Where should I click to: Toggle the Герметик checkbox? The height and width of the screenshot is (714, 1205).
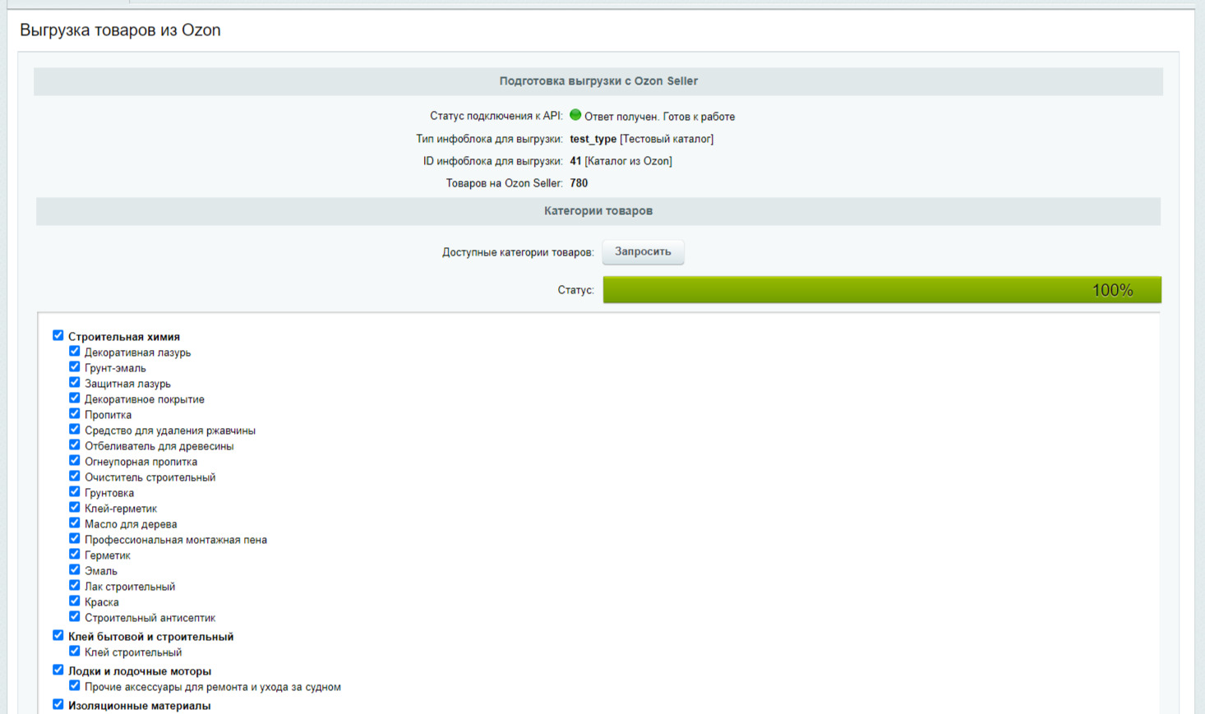[75, 554]
